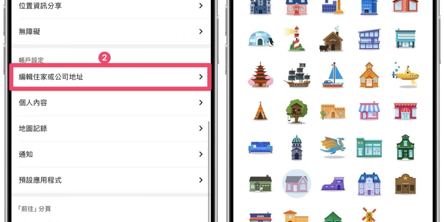Tap the highlighted pink house icon
The height and width of the screenshot is (222, 444).
click(297, 184)
